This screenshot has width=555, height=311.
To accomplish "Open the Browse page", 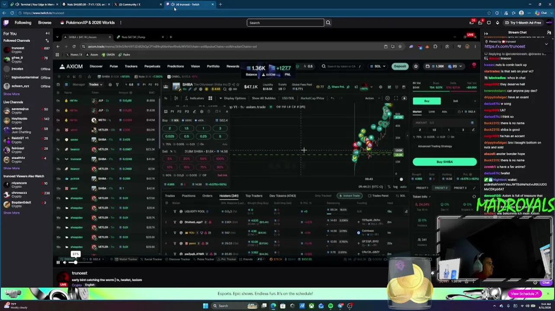I will [x=45, y=22].
